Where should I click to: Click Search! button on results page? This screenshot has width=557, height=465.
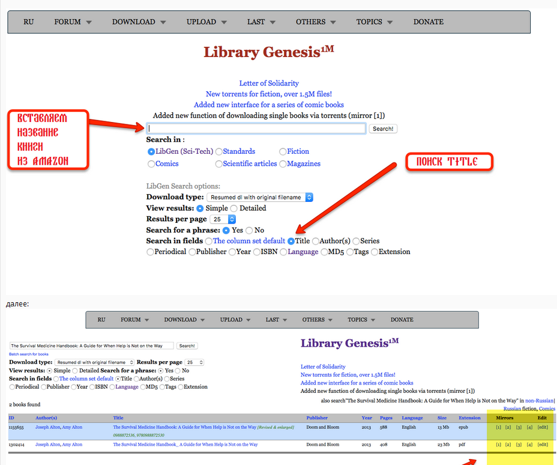click(x=187, y=345)
